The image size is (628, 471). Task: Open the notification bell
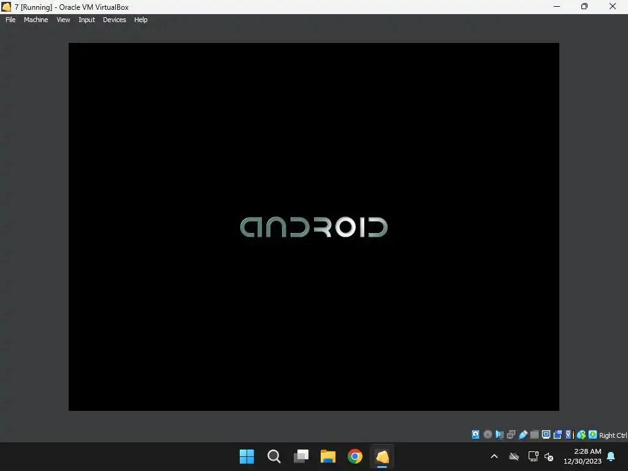point(611,456)
